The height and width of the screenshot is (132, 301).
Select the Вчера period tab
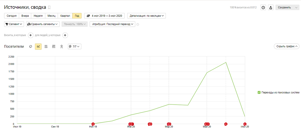tap(25, 16)
